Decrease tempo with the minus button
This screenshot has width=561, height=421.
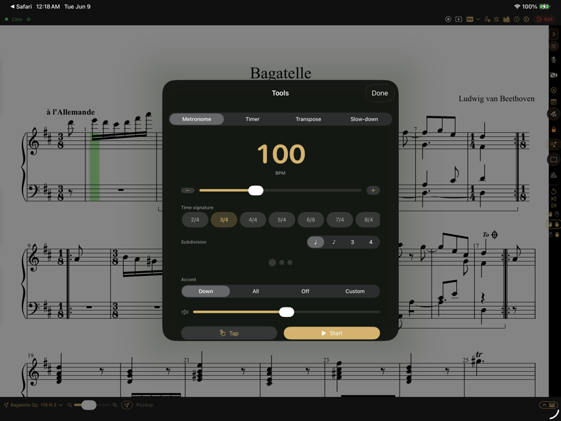click(x=187, y=190)
